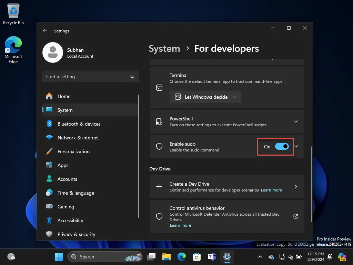Click the Windows Start button

tap(59, 257)
